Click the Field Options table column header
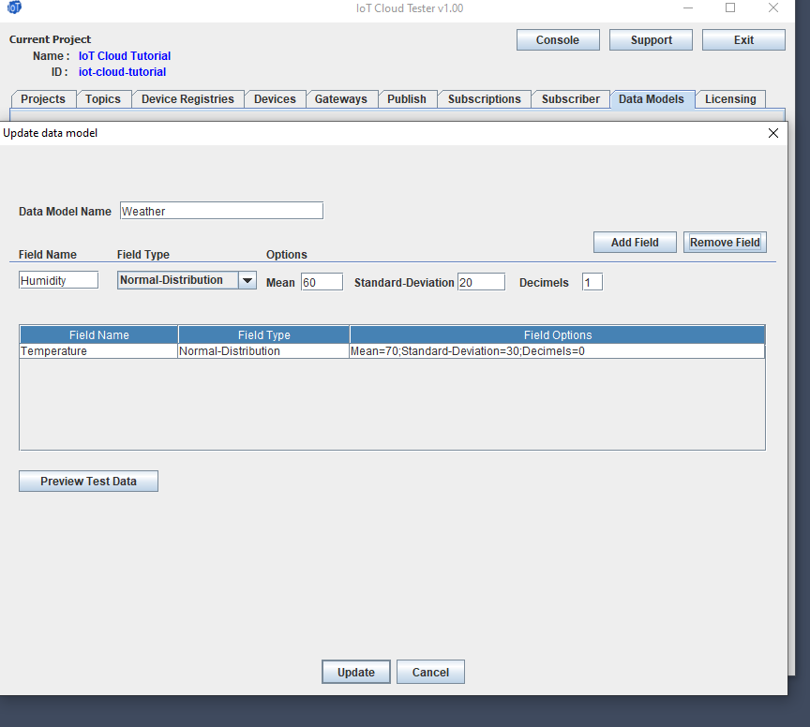Screen dimensions: 810x727 click(558, 334)
